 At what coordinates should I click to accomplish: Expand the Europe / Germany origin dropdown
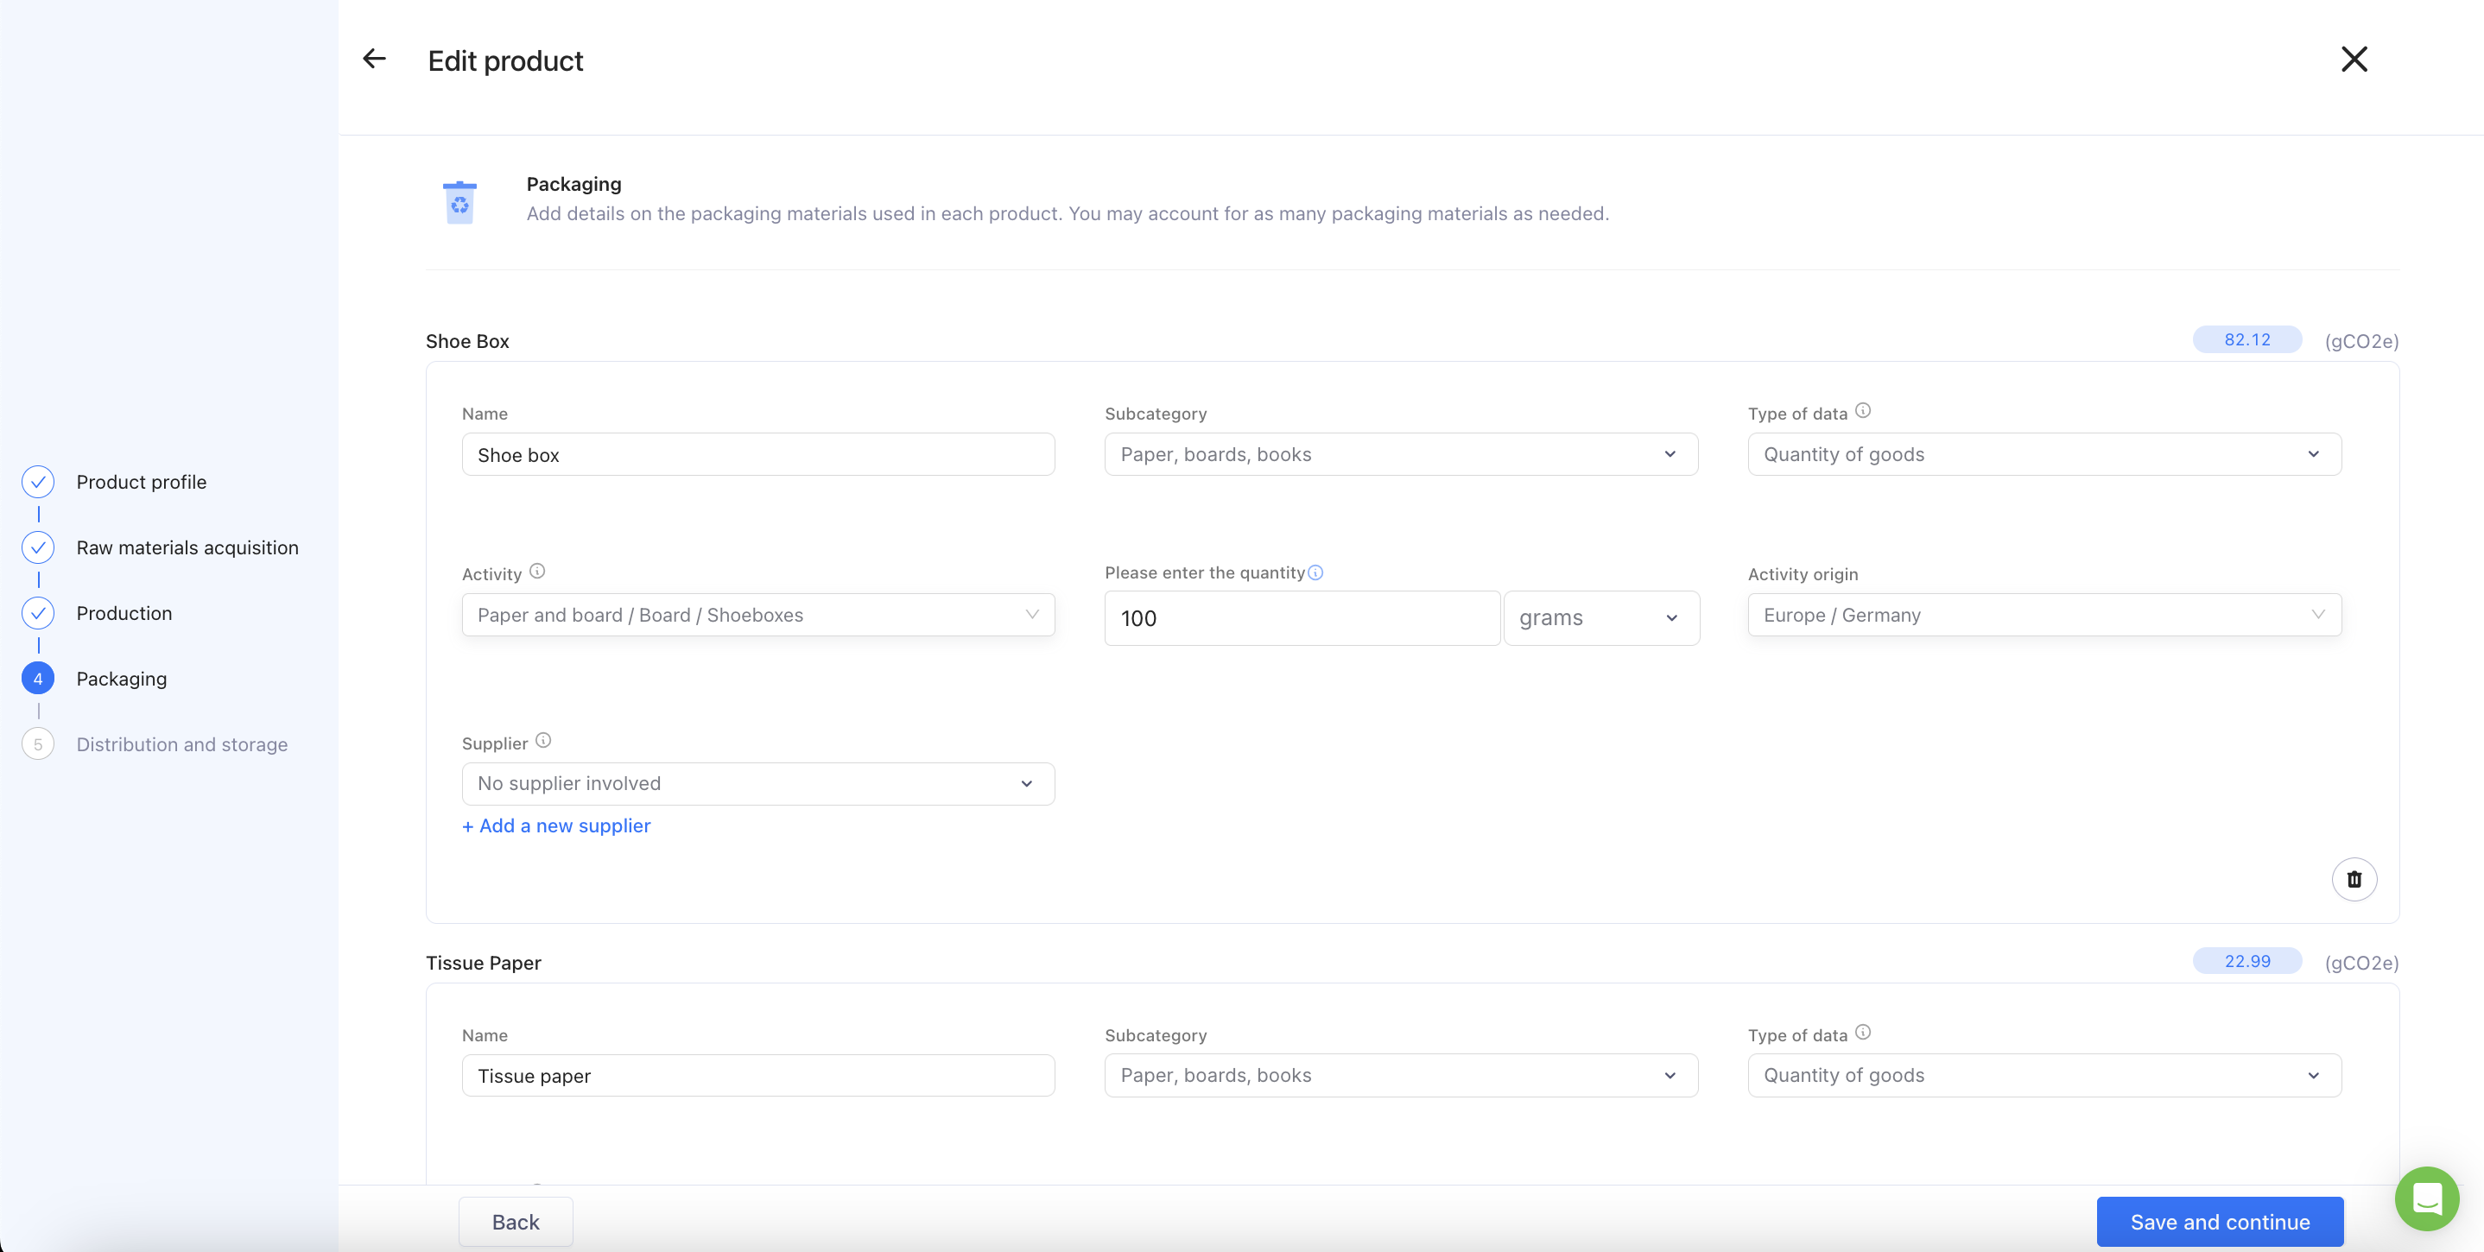click(x=2044, y=615)
